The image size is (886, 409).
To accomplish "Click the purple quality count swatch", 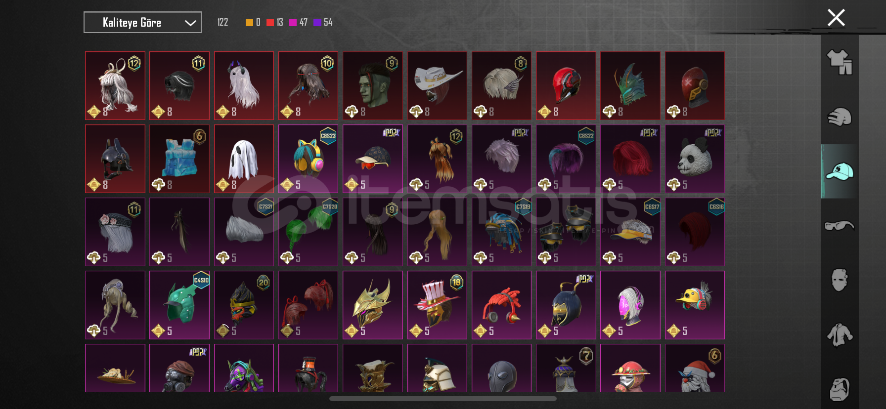I will click(317, 22).
